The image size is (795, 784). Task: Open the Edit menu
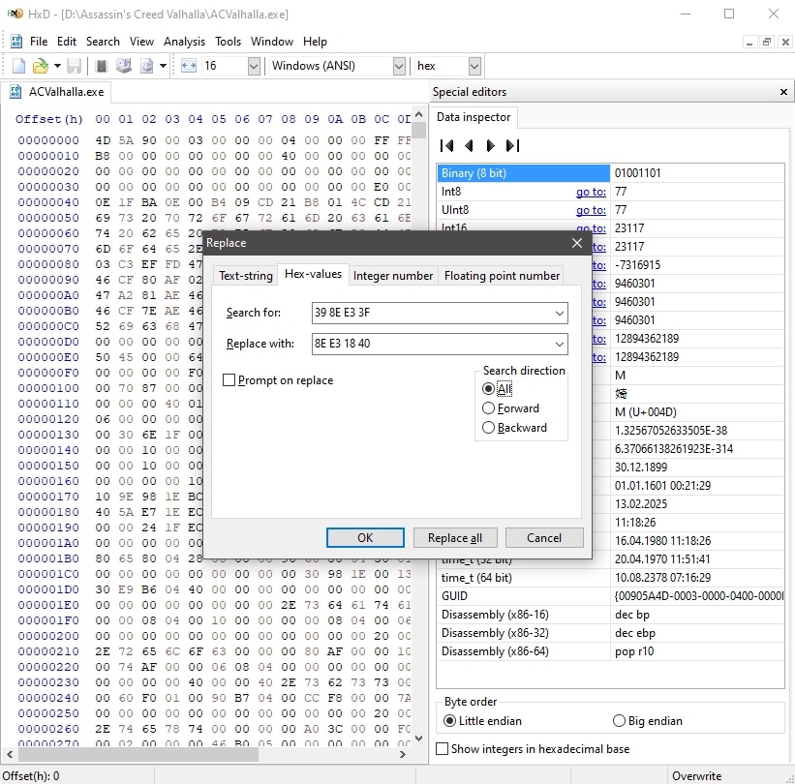[x=67, y=42]
